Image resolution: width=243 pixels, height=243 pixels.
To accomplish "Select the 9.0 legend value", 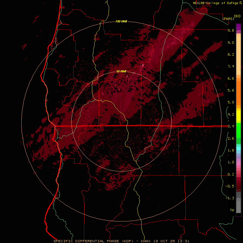I will tap(231, 42).
